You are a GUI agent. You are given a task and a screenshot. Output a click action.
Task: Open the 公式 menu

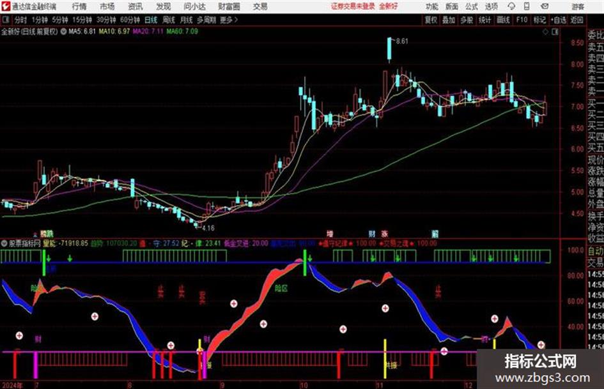coord(472,6)
